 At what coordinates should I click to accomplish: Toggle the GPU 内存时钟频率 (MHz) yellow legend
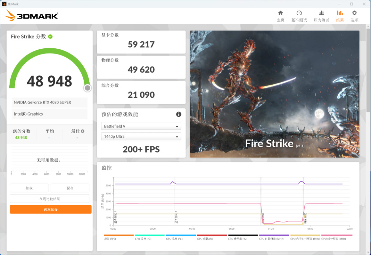[x=305, y=237]
